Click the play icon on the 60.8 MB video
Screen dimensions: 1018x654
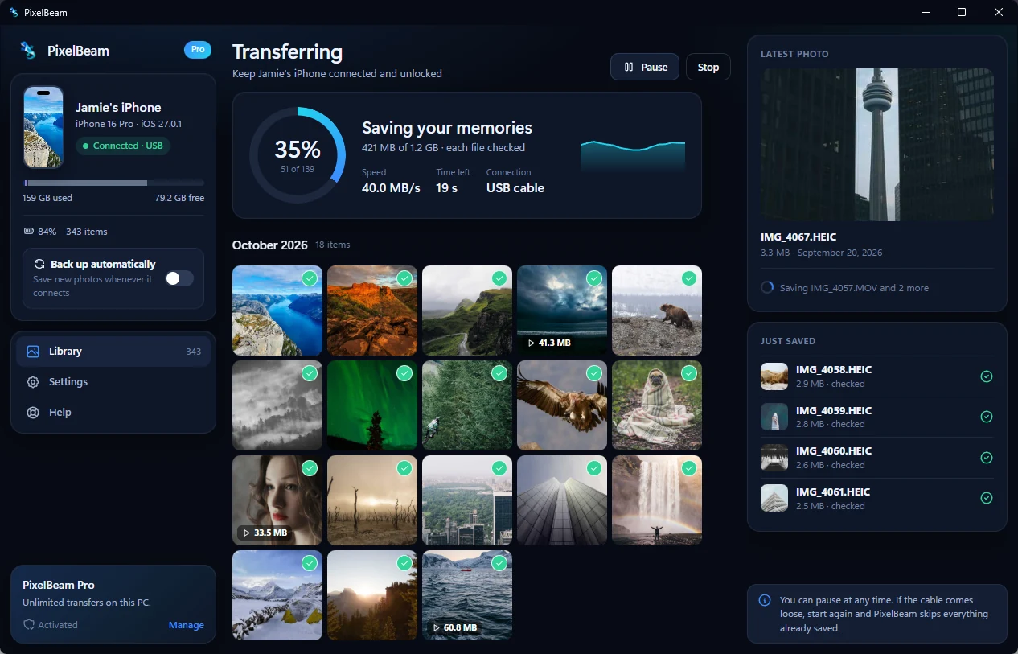(x=436, y=627)
